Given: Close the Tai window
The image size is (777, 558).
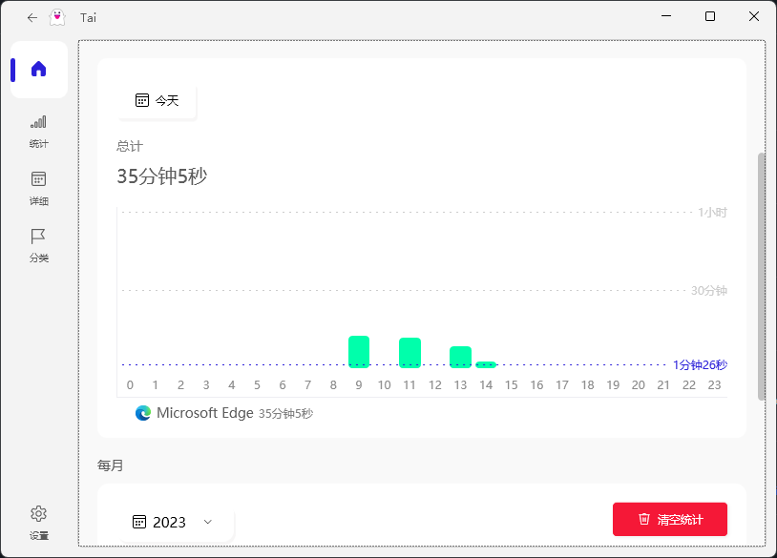Looking at the screenshot, I should 754,16.
